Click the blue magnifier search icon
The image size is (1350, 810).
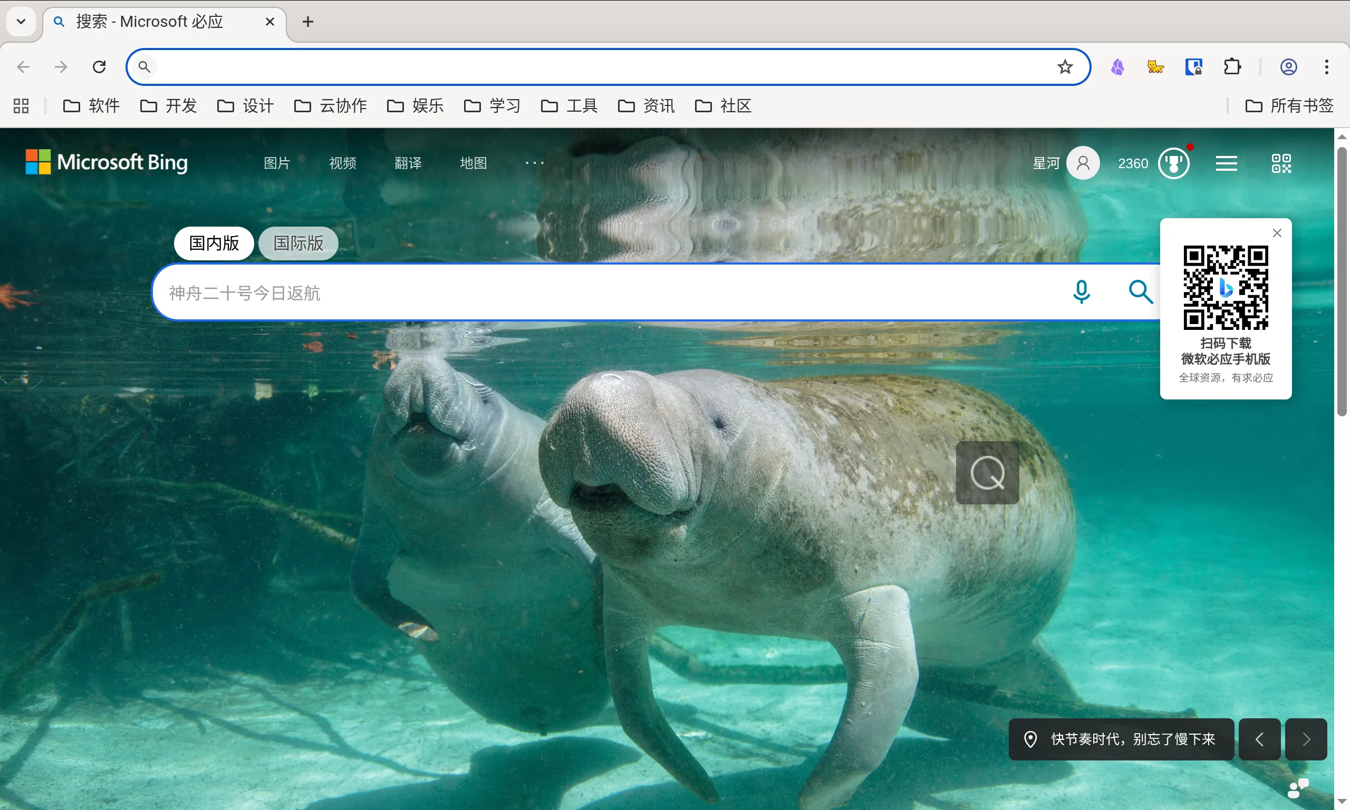1140,292
